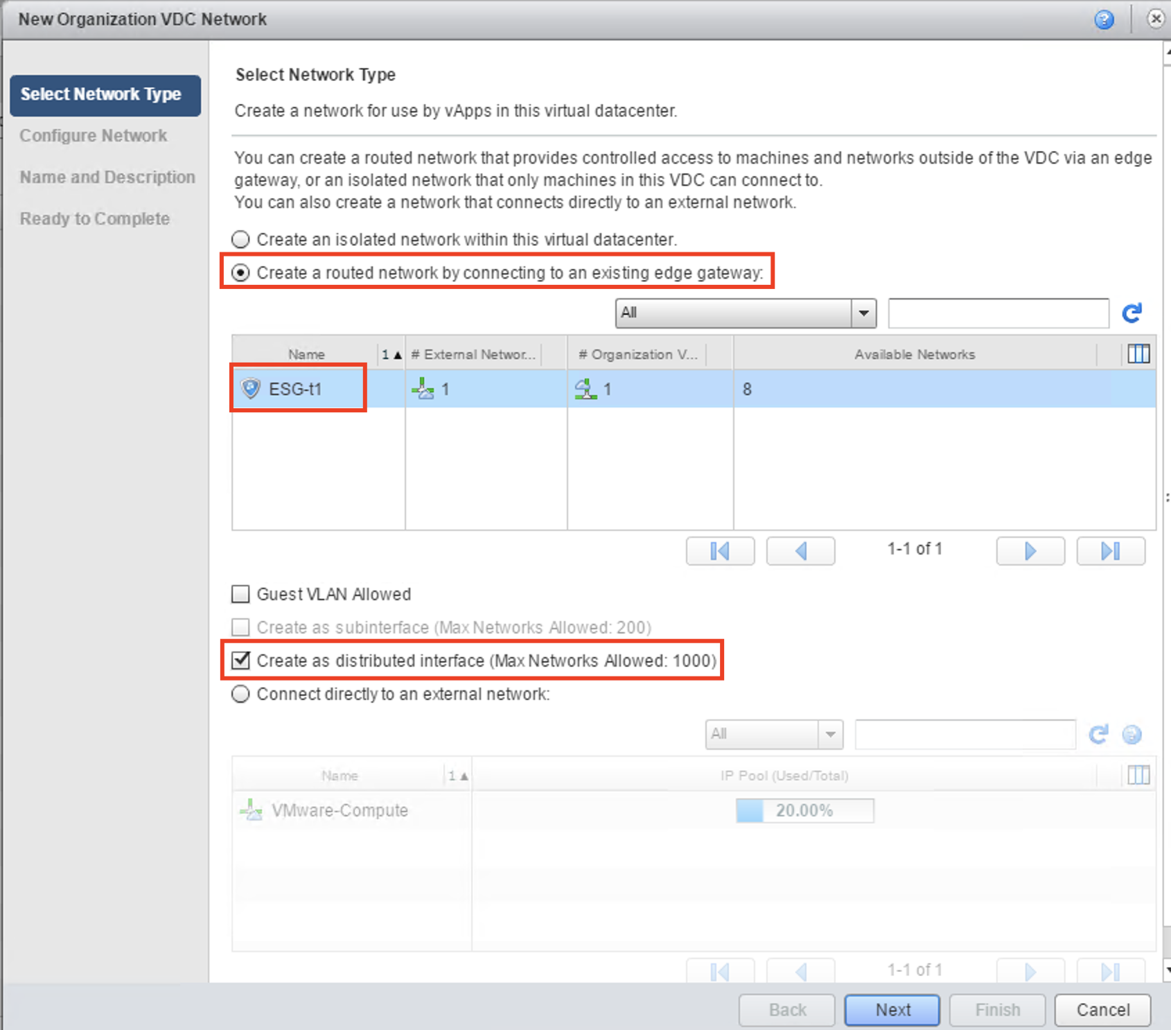Click the ESG-t1 shield gateway icon
This screenshot has height=1030, width=1171.
pyautogui.click(x=250, y=388)
